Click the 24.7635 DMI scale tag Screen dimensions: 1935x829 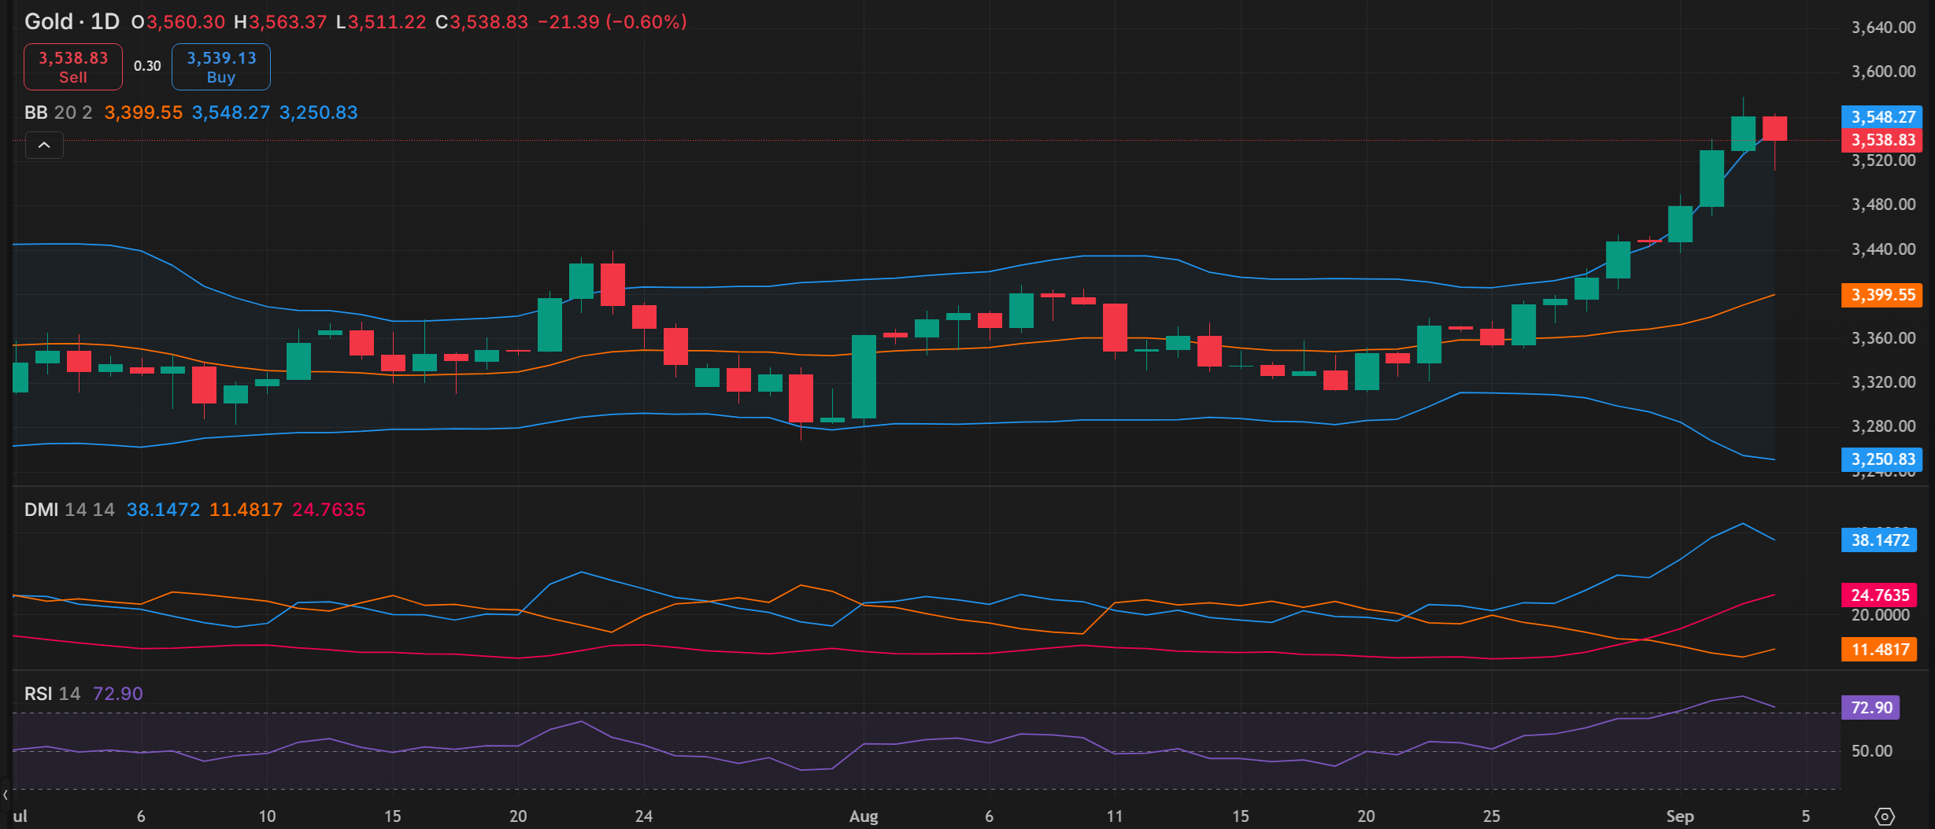coord(1879,595)
